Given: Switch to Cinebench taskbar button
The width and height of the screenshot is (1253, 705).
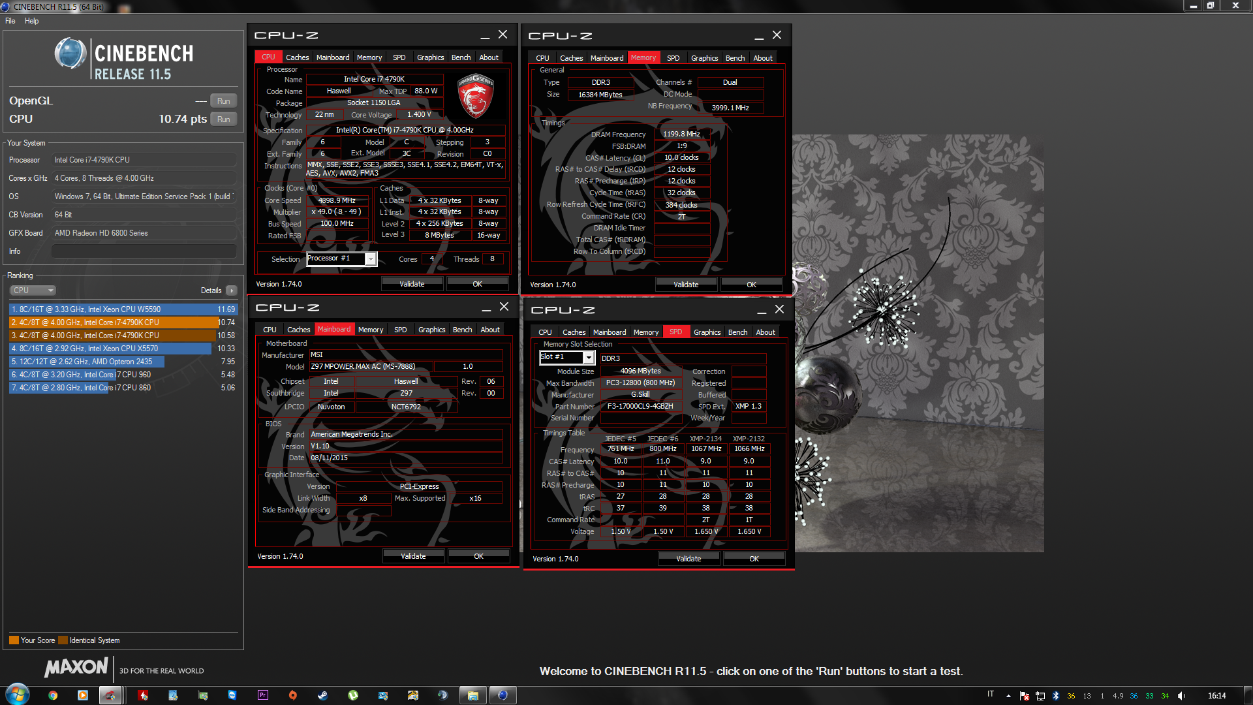Looking at the screenshot, I should pos(503,695).
